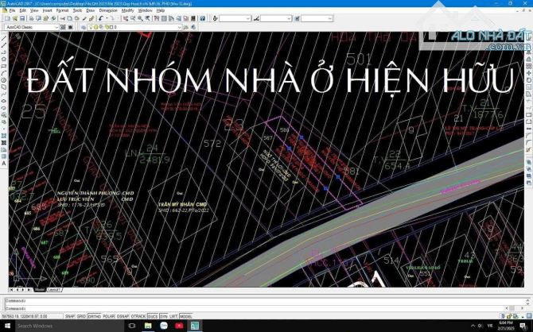Click the Save icon in the Standard toolbar
This screenshot has height=332, width=533.
point(17,18)
